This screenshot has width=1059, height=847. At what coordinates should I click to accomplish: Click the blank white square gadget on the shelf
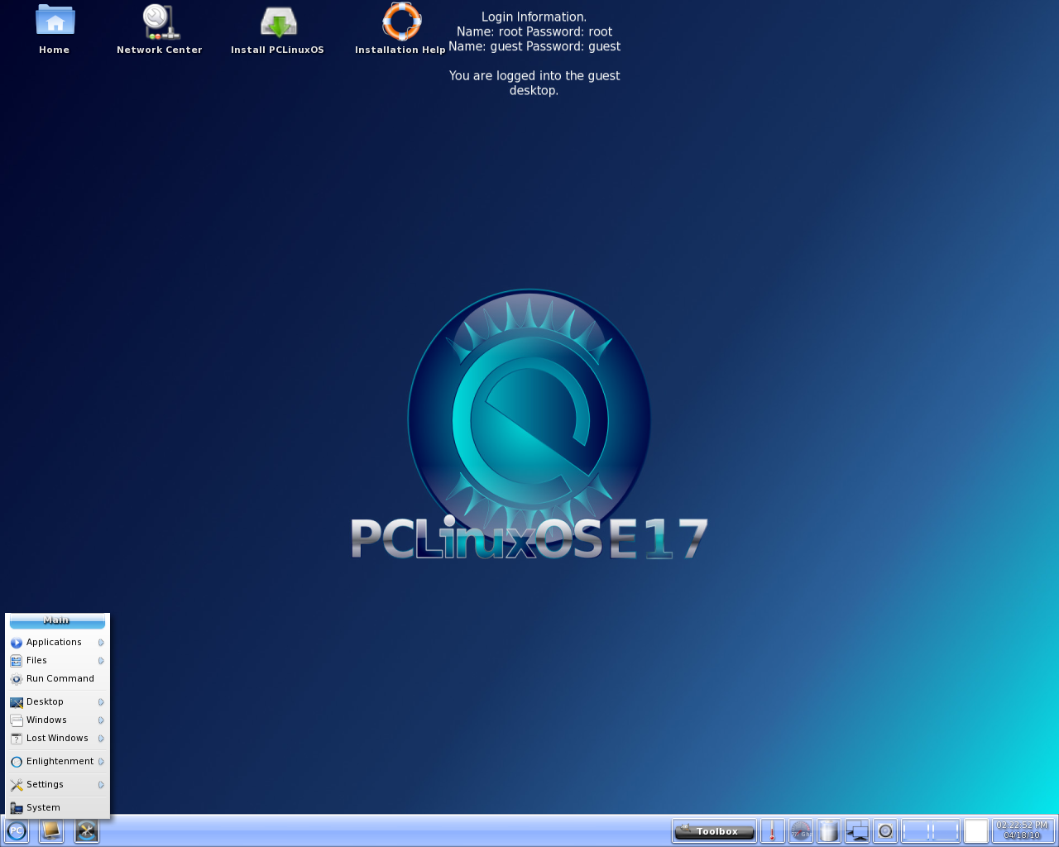click(976, 830)
